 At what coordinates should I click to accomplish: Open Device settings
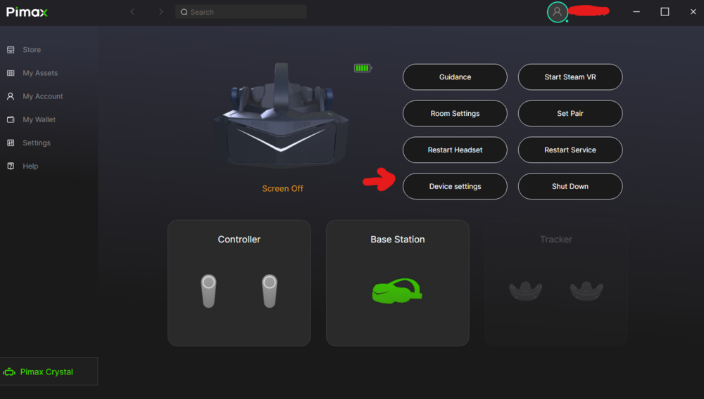(x=455, y=186)
